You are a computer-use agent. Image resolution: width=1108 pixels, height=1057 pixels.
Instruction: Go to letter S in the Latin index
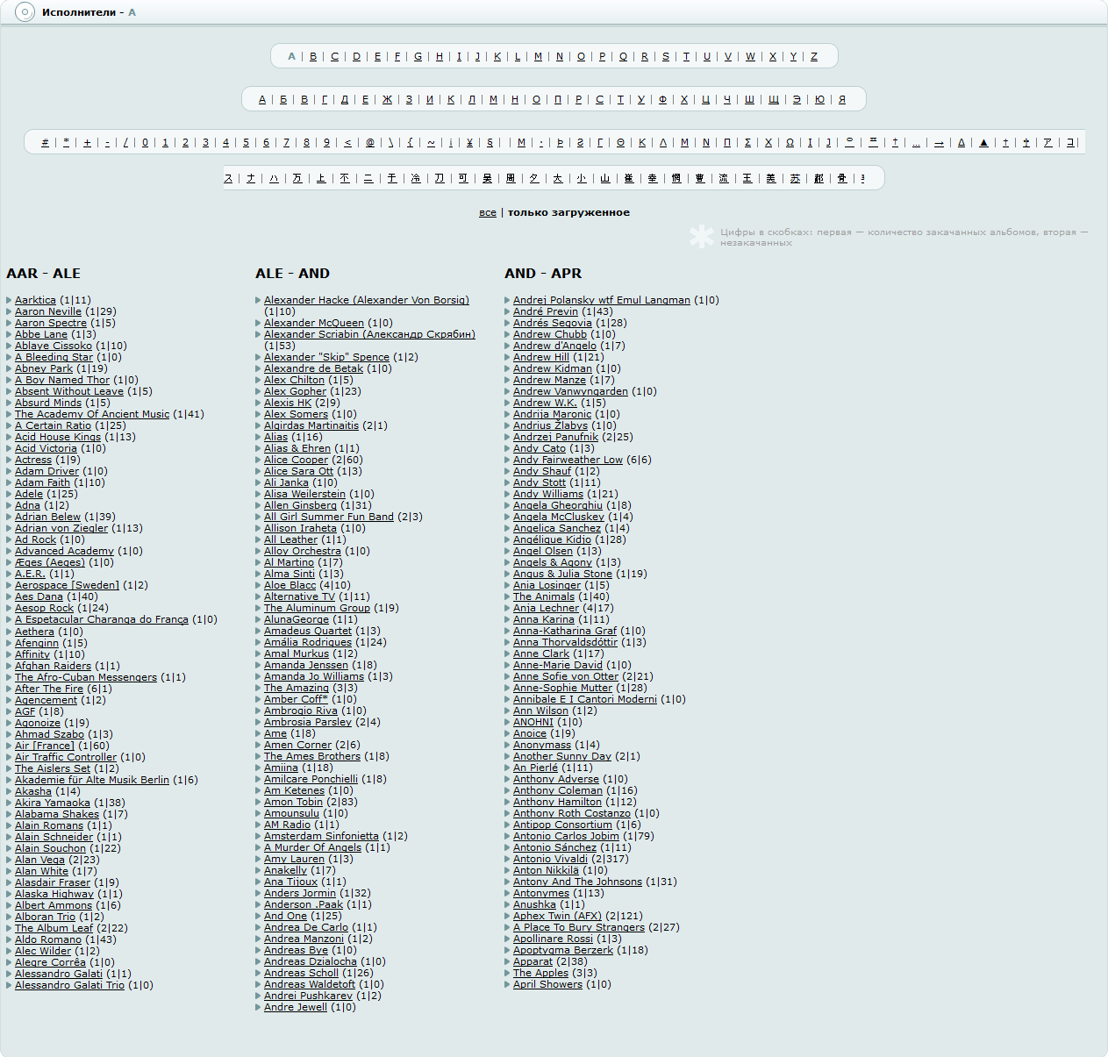665,56
